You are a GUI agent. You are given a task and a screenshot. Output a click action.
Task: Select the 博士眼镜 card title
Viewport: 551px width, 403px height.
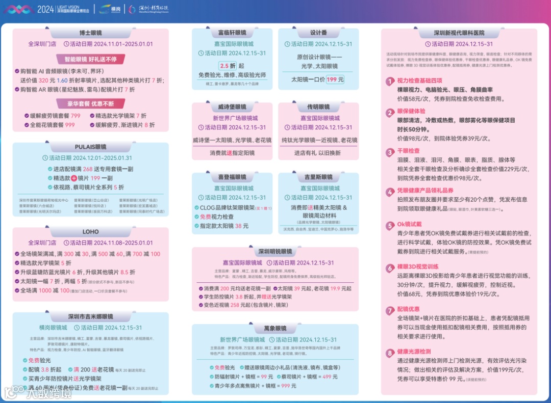[90, 33]
